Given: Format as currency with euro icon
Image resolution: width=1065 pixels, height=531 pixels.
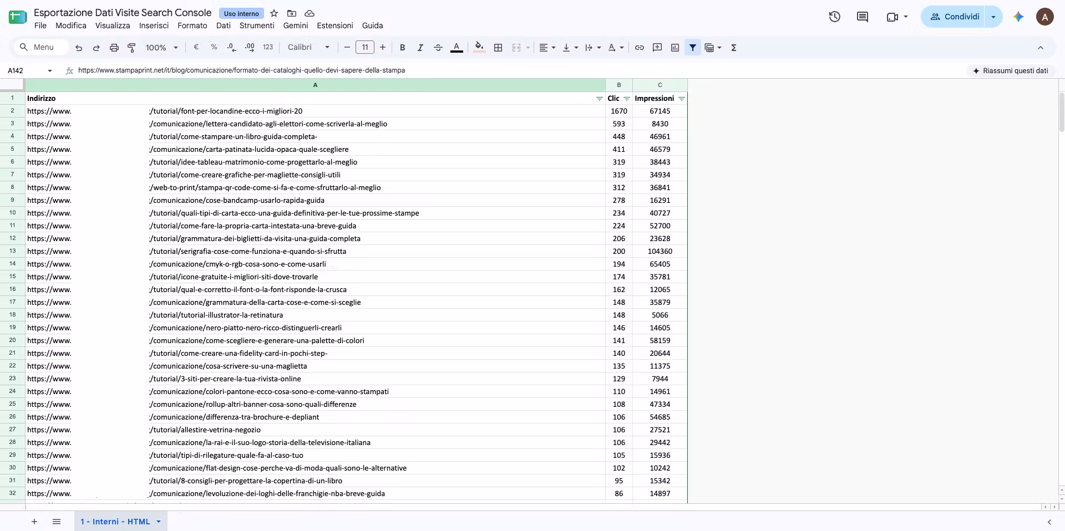Looking at the screenshot, I should [x=196, y=48].
